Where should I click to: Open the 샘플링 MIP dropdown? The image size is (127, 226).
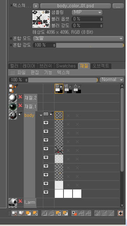87,13
